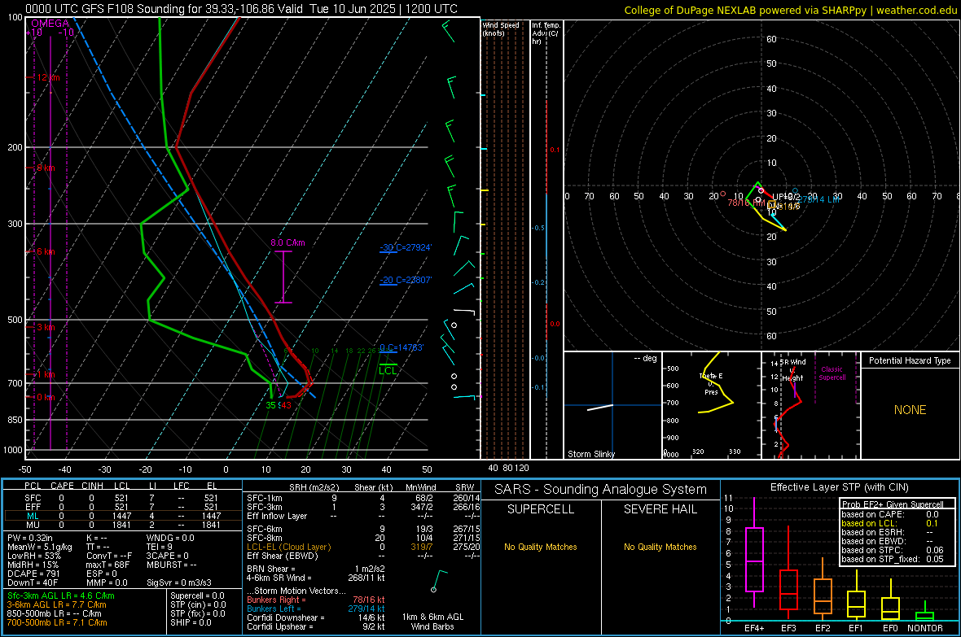Click No Quality Matches under SUPERCELL
This screenshot has height=637, width=961.
tap(541, 547)
